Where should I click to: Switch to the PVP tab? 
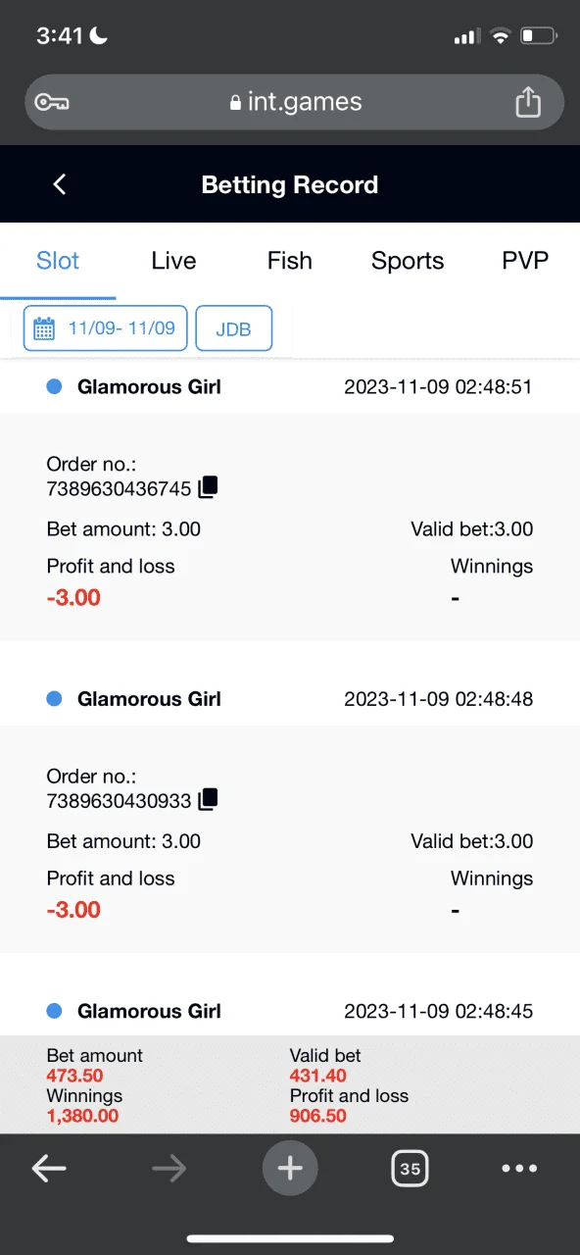(x=525, y=261)
